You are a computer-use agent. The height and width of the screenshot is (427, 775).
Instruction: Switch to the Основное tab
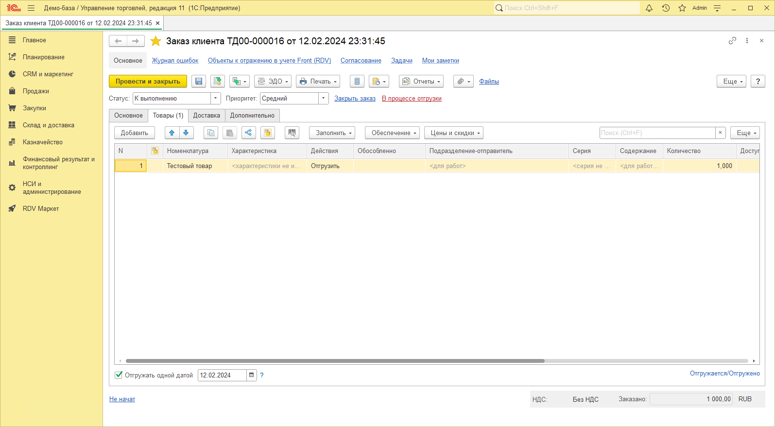[129, 116]
